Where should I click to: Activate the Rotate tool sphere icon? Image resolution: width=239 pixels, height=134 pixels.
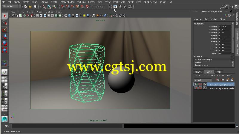point(4,43)
